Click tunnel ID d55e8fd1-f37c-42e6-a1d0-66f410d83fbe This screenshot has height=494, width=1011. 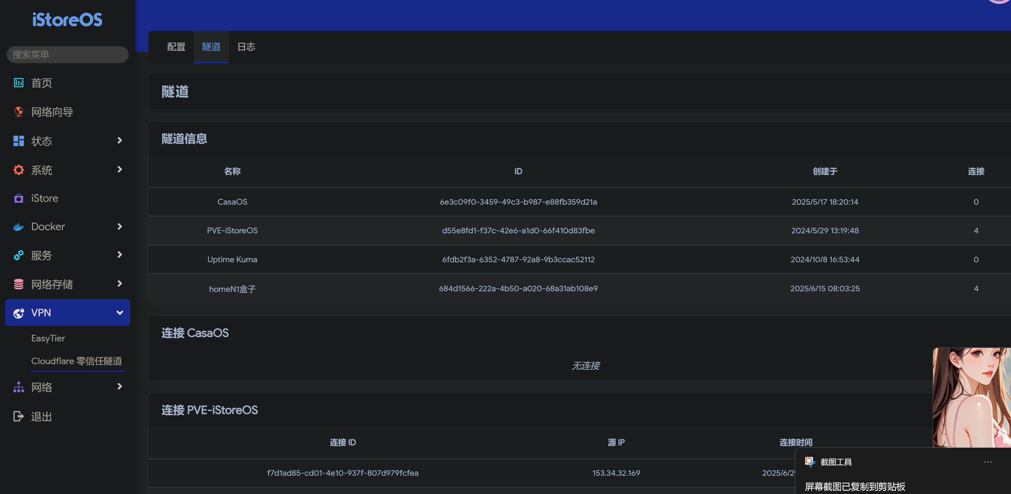pyautogui.click(x=518, y=230)
